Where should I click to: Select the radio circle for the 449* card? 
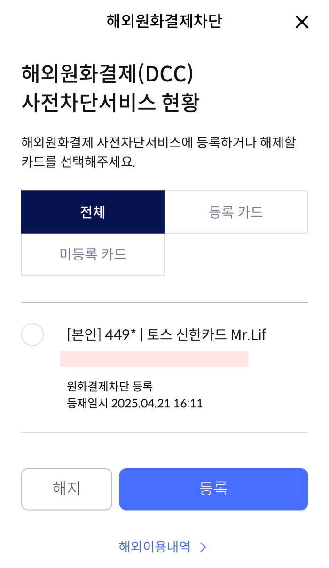click(32, 334)
